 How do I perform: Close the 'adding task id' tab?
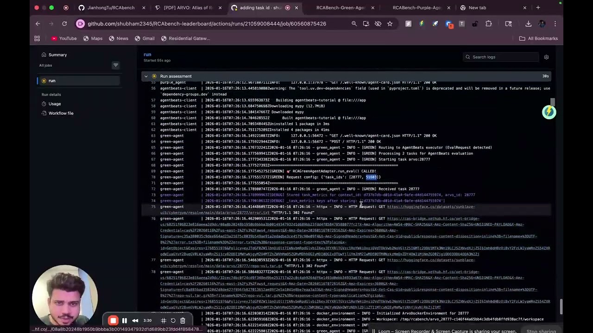[296, 7]
